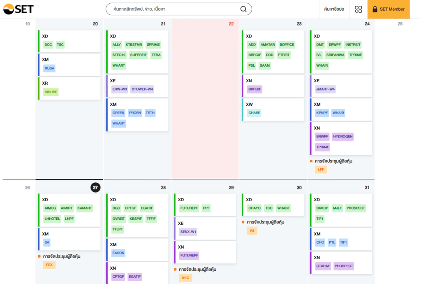The image size is (421, 284).
Task: Select KTBSTMR tag on day 21
Action: pos(134,44)
